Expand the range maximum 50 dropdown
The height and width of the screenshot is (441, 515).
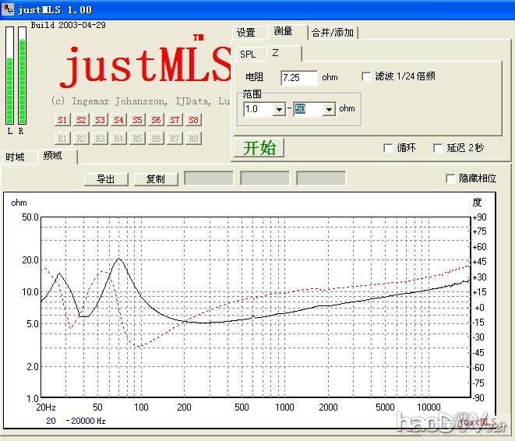(x=329, y=110)
